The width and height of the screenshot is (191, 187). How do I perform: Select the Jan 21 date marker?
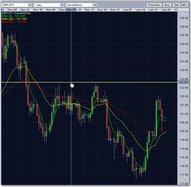coord(154,10)
